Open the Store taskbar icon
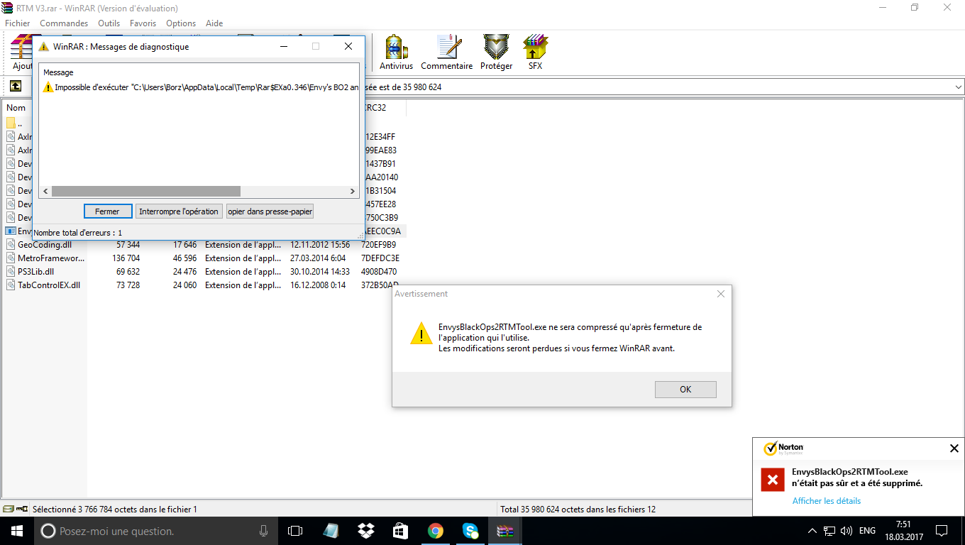This screenshot has height=545, width=965. 401,531
